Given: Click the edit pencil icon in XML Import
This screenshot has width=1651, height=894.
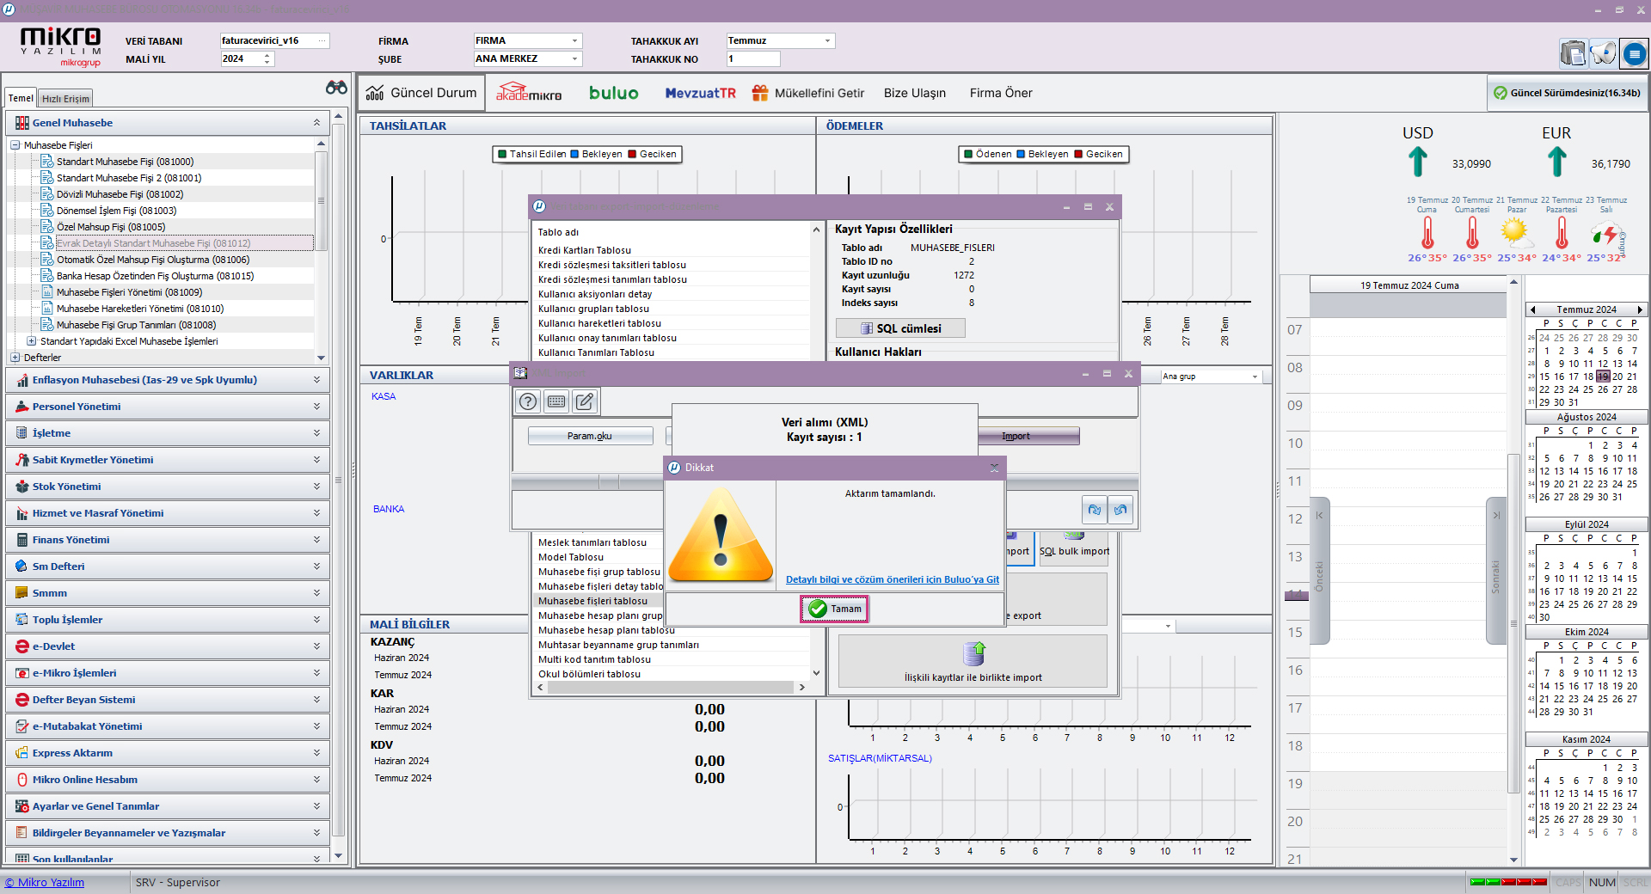Looking at the screenshot, I should 585,401.
